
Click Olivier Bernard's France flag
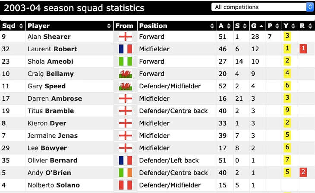pos(126,160)
